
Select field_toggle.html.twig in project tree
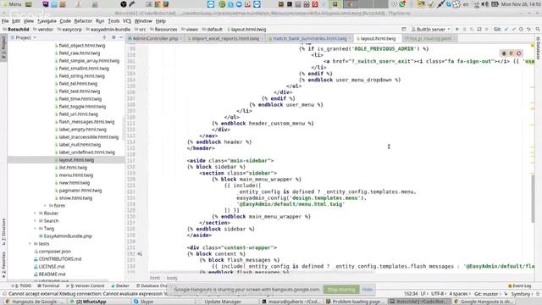[82, 107]
